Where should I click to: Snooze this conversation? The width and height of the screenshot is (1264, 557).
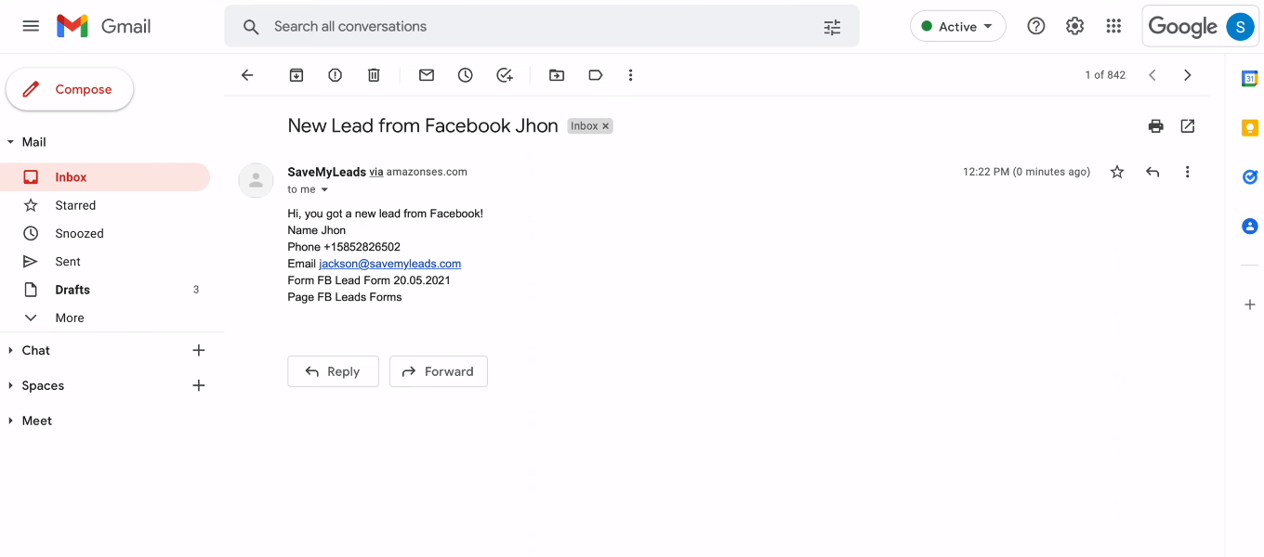tap(466, 75)
